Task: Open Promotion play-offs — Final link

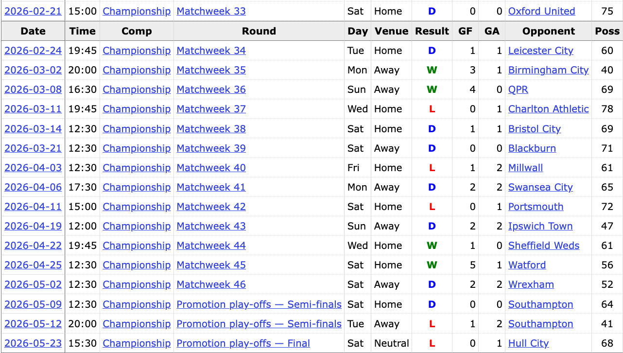Action: [243, 343]
